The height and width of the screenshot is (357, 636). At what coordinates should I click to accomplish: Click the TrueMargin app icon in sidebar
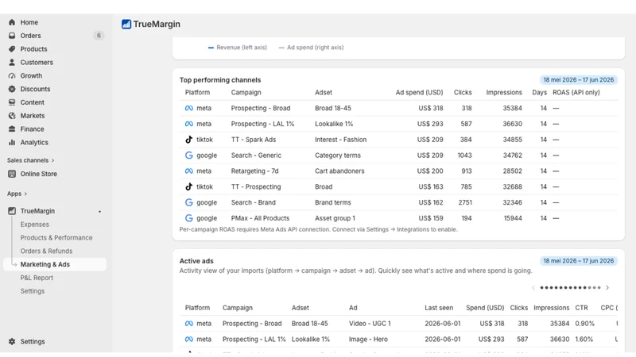12,211
